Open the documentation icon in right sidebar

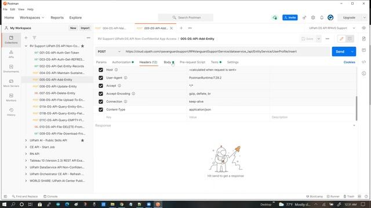coord(364,39)
